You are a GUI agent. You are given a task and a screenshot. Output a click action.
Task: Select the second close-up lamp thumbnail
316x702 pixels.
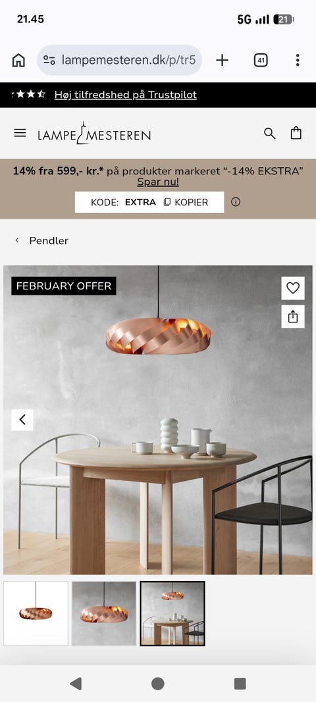click(104, 613)
